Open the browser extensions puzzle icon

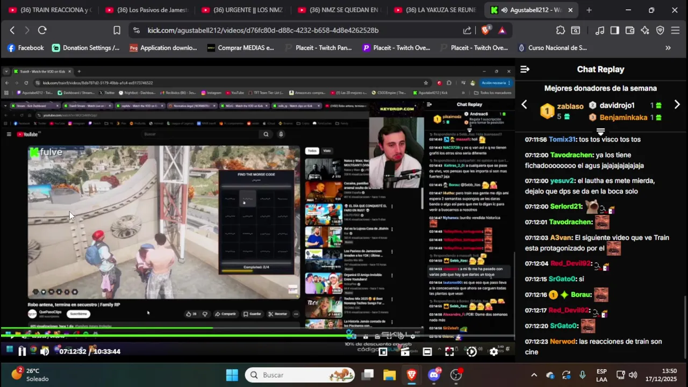(561, 31)
